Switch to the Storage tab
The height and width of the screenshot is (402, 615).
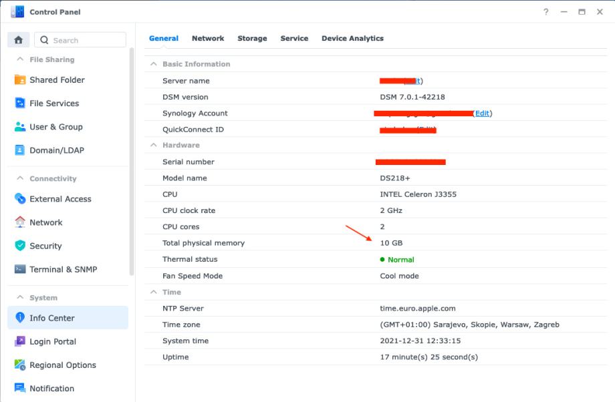(x=252, y=39)
